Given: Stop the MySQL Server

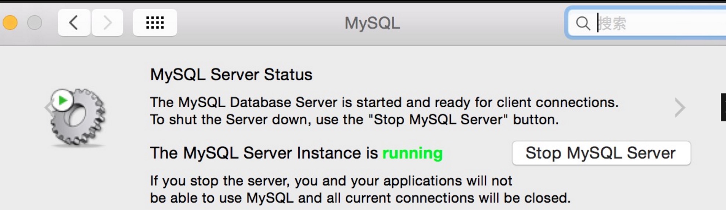Looking at the screenshot, I should 601,153.
